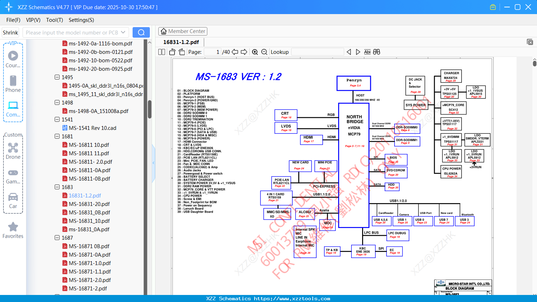Open ms-16831_0A.pdf
Viewport: 537px width, 302px height.
[x=89, y=229]
